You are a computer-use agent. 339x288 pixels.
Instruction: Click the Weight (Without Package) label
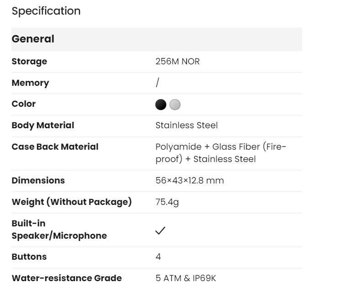[x=72, y=202]
